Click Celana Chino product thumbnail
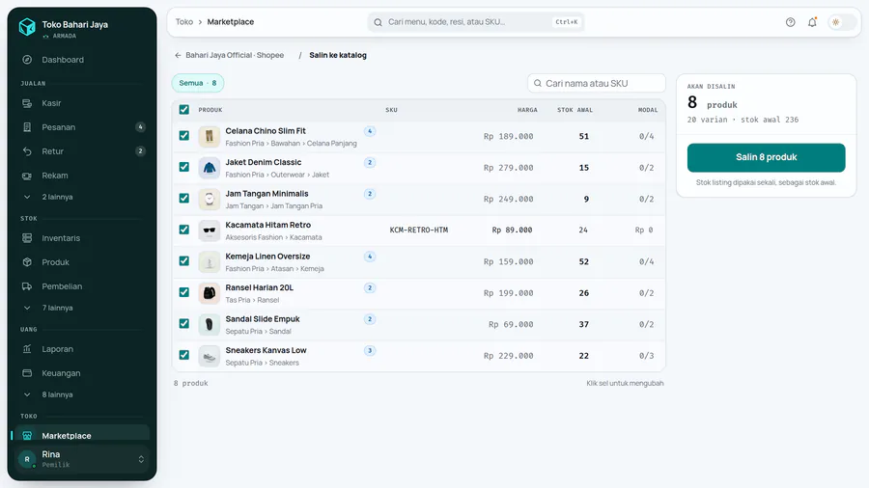 [x=210, y=137]
